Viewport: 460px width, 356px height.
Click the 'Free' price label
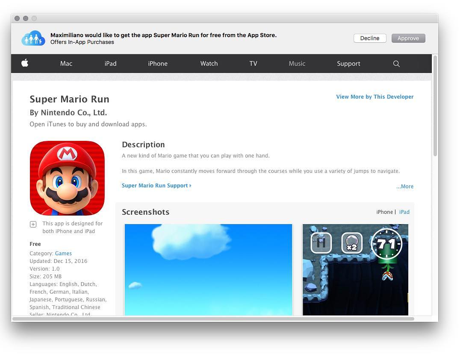[35, 244]
